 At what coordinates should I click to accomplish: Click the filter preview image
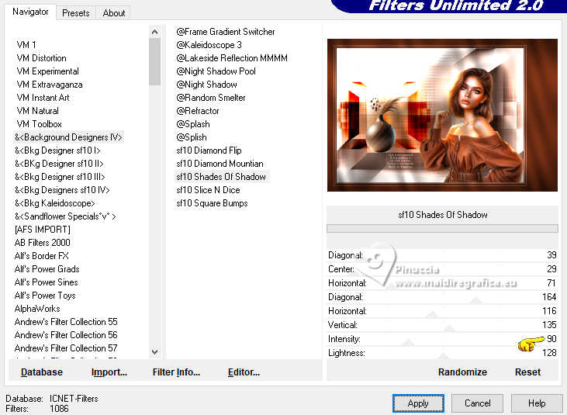click(442, 116)
